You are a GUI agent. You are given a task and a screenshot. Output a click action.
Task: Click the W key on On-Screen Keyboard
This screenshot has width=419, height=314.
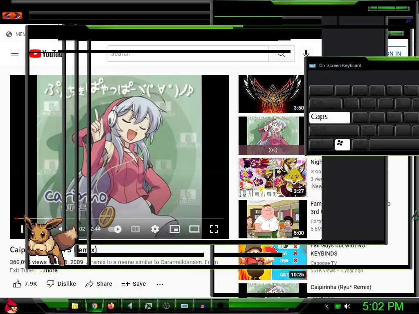(x=368, y=104)
